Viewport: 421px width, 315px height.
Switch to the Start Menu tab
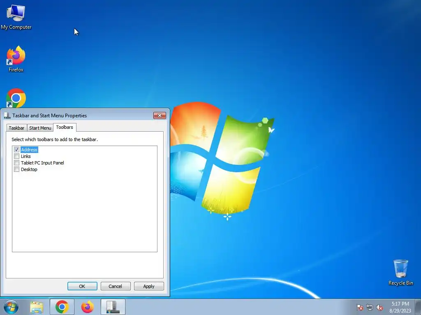click(x=40, y=128)
